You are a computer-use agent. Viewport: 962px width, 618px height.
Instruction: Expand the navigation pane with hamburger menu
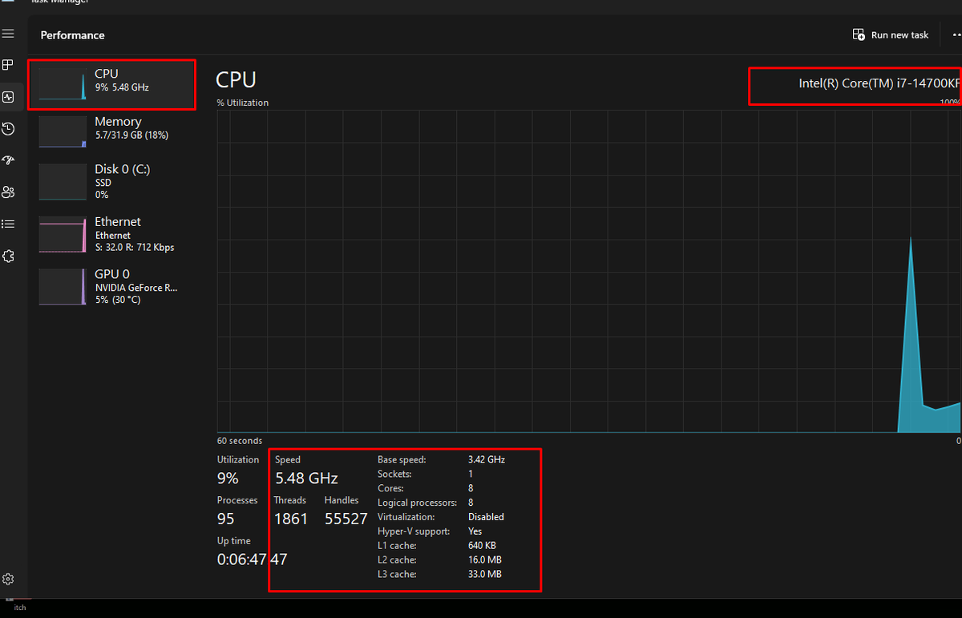coord(8,33)
